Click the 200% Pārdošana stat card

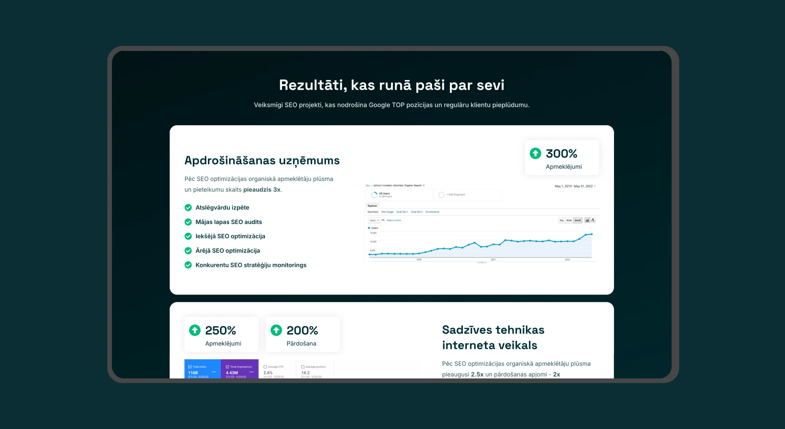click(303, 334)
